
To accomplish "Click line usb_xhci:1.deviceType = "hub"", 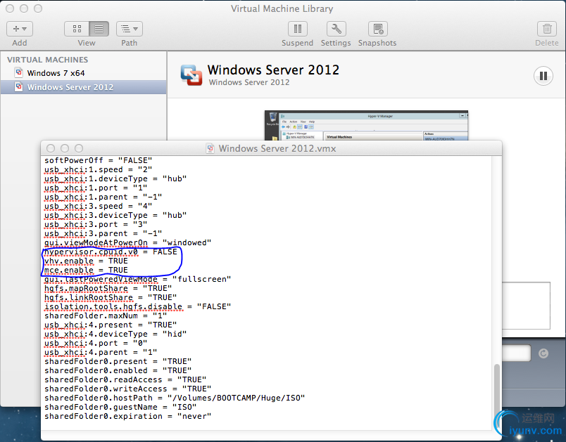I will (115, 178).
